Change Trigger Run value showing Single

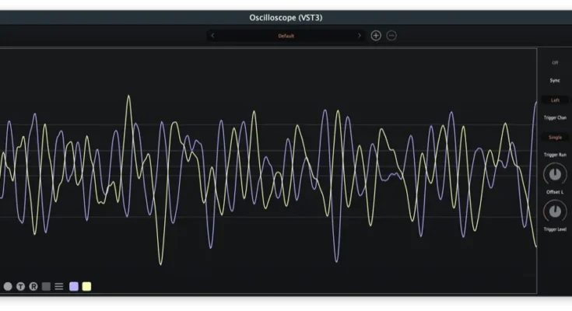point(555,138)
